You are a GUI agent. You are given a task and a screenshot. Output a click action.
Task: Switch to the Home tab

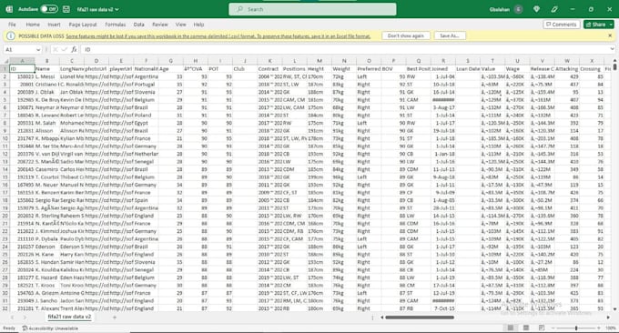[33, 25]
